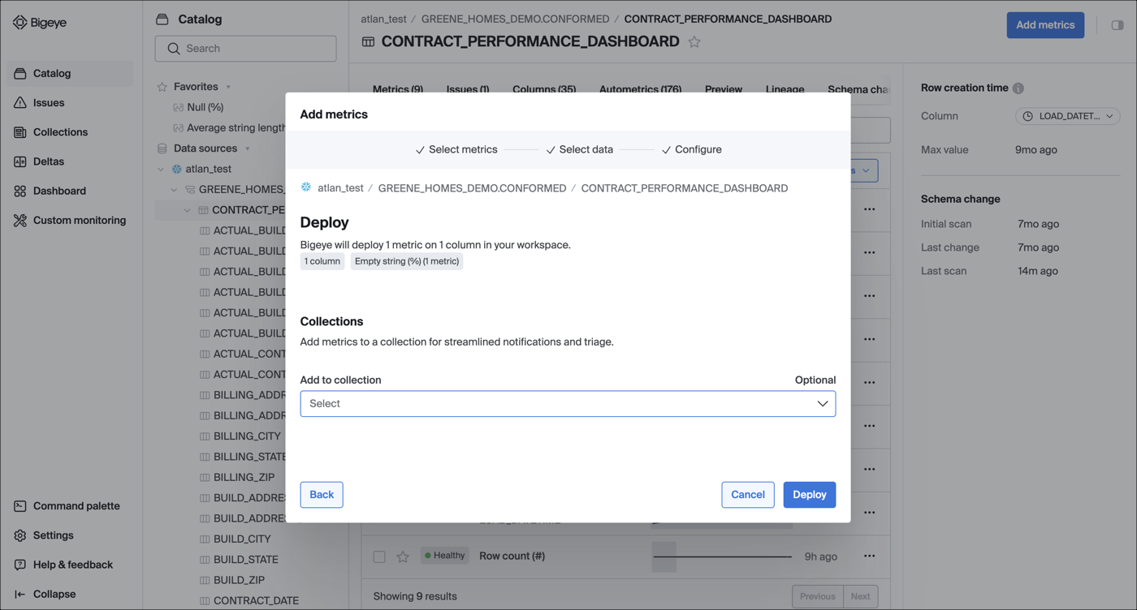Collapse the atlan_test tree node
The width and height of the screenshot is (1137, 610).
pos(160,170)
